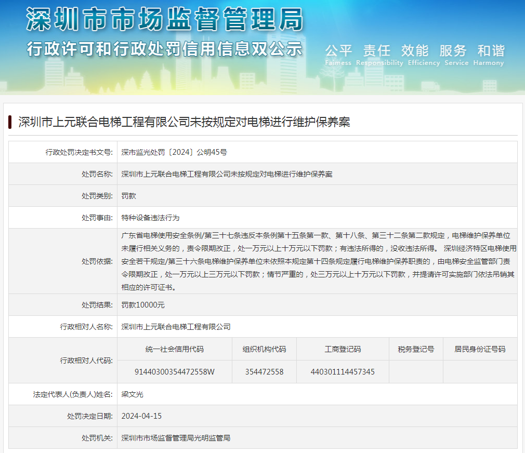The image size is (525, 453).
Task: Click the penalty result 罚款10000元
Action: 143,305
